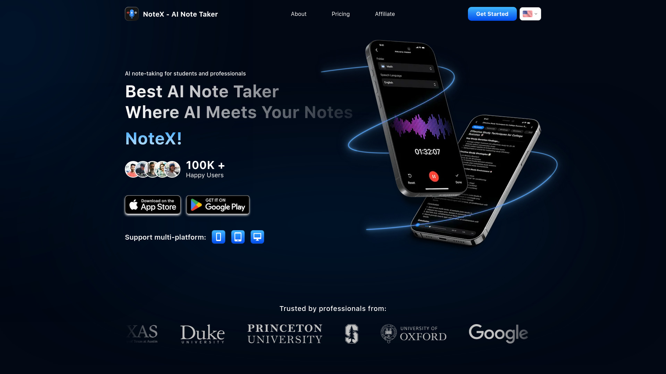Viewport: 666px width, 374px height.
Task: Toggle the speech language English selector
Action: click(x=409, y=83)
